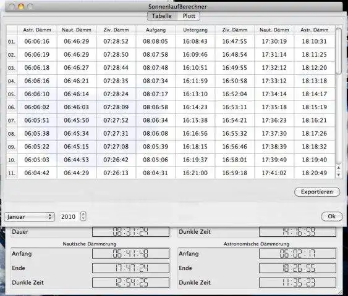The height and width of the screenshot is (296, 348).
Task: Select cell 16:18:15 in row 09
Action: 195,147
